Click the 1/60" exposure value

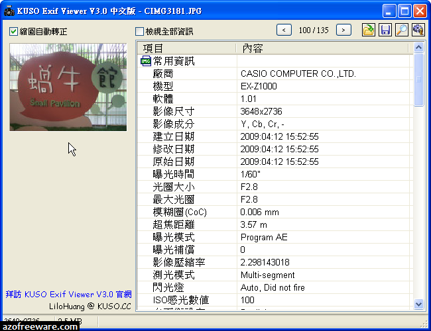click(250, 174)
